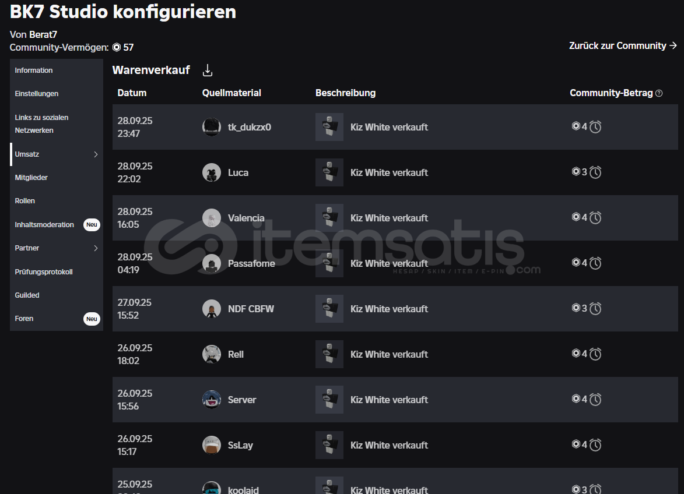Screen dimensions: 684x494
Task: Open Einstellungen in the sidebar
Action: [37, 94]
